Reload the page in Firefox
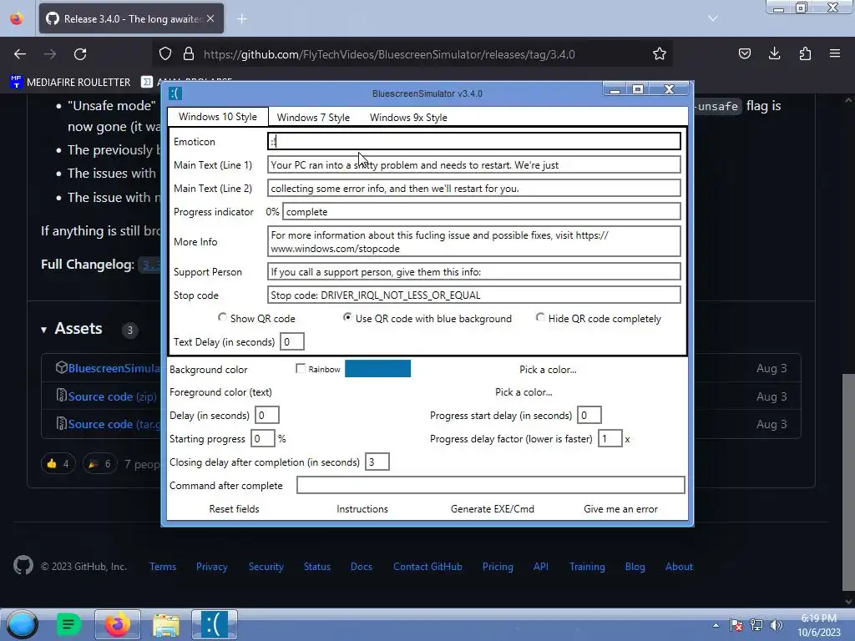This screenshot has width=855, height=641. 80,54
